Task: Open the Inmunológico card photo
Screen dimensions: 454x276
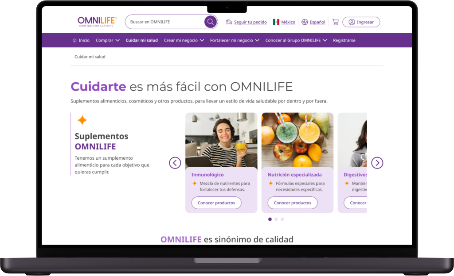Action: 221,140
